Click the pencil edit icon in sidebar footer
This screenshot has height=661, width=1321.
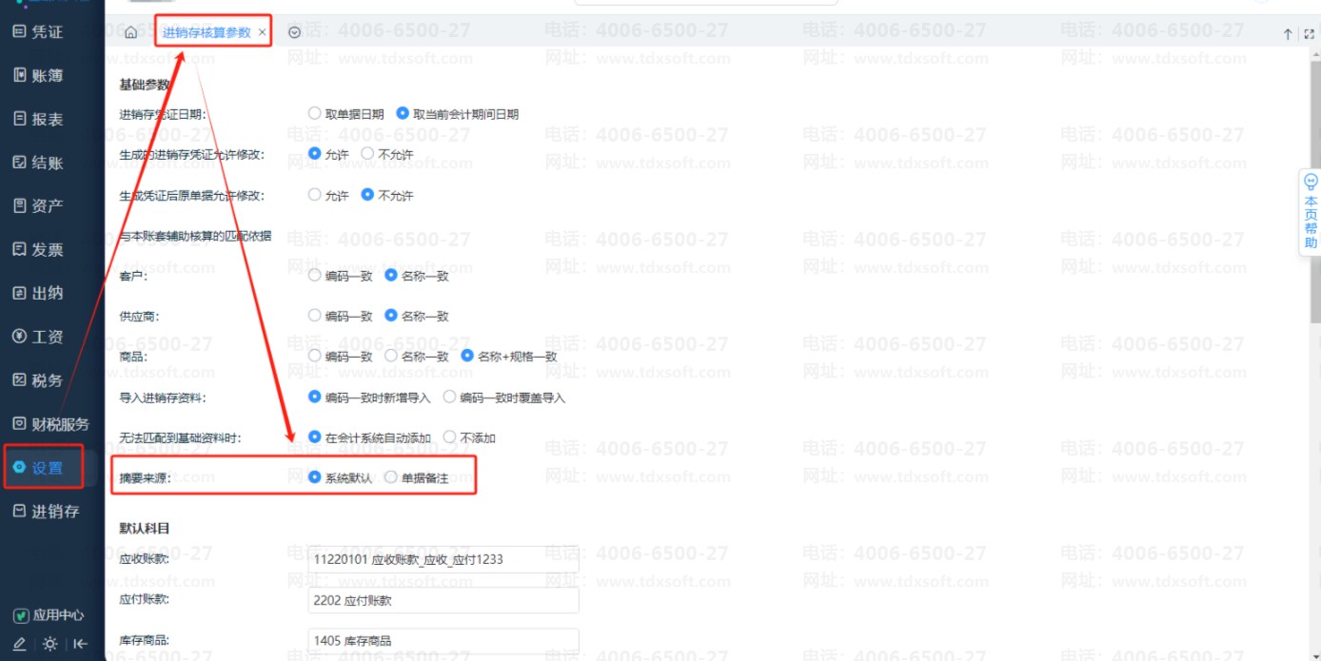19,644
